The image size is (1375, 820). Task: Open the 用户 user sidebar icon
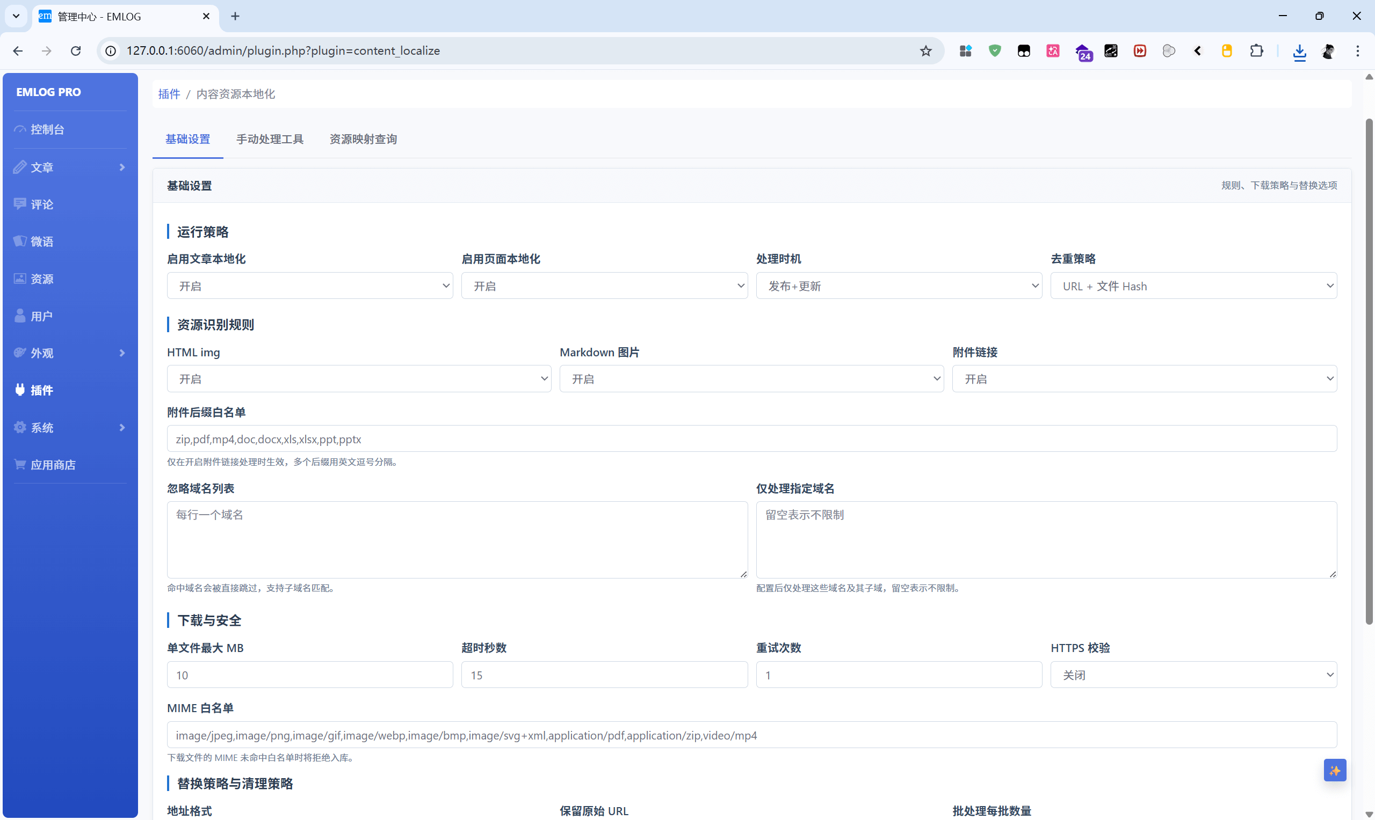coord(20,316)
